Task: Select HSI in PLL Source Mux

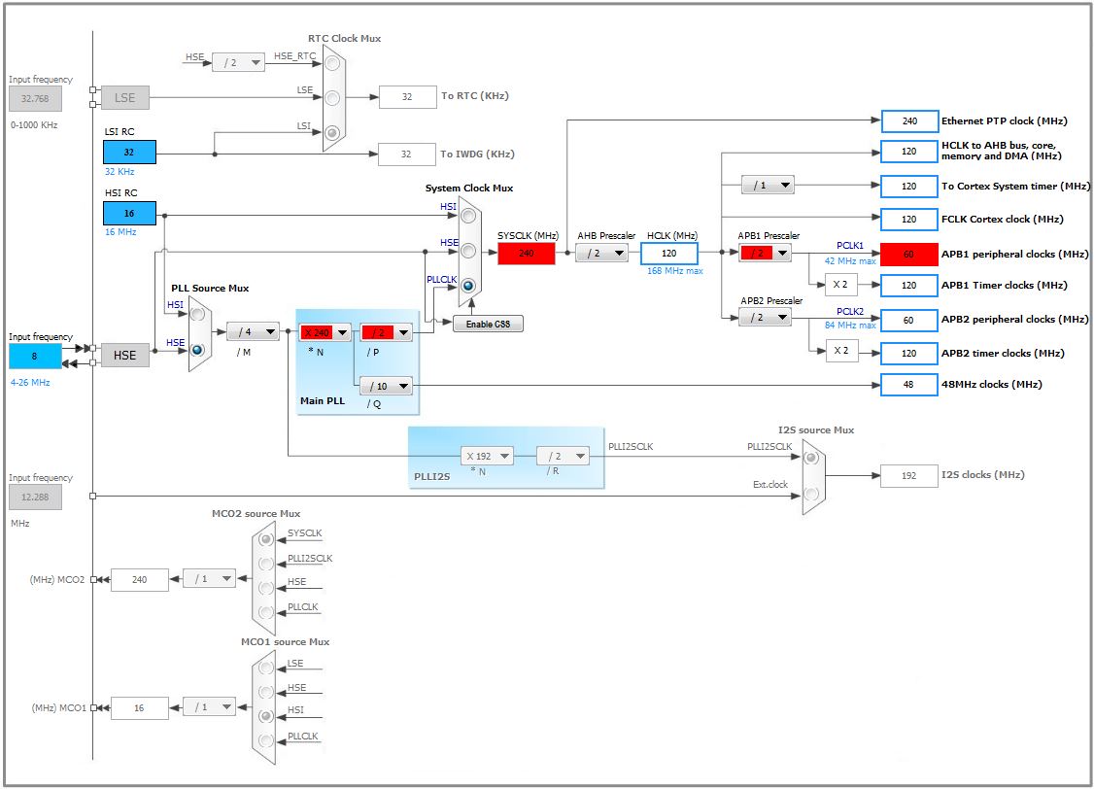Action: pos(198,315)
